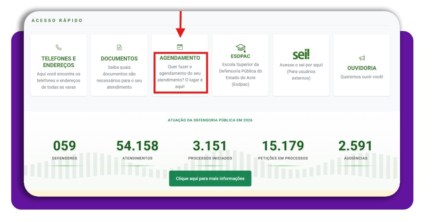The height and width of the screenshot is (222, 425).
Task: Click the phone icon above Telefones e Endereços
Action: 59,48
